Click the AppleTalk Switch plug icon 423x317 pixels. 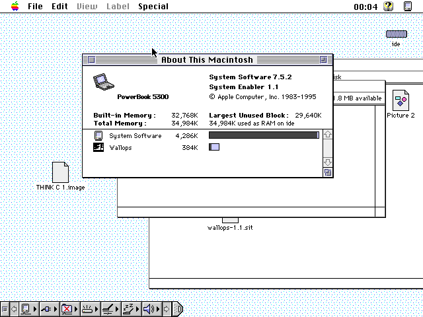click(x=47, y=308)
